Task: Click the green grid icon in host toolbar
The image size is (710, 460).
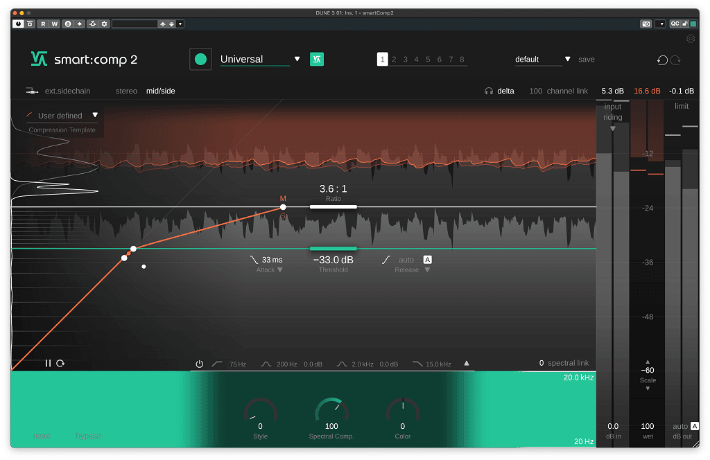Action: coord(693,24)
